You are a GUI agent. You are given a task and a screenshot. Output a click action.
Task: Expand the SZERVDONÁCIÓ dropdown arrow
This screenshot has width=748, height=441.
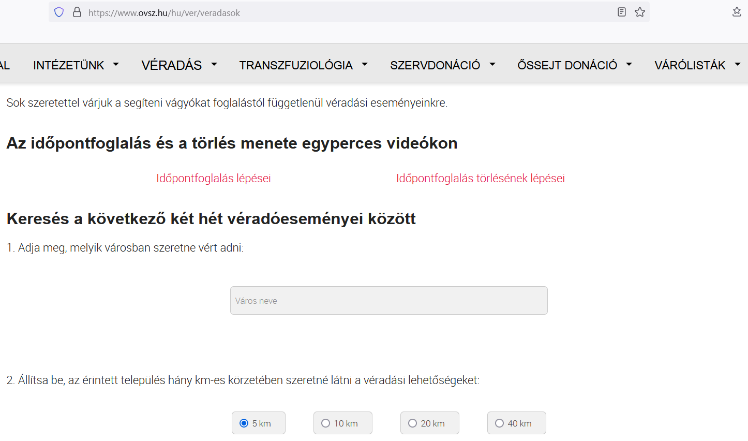(492, 65)
